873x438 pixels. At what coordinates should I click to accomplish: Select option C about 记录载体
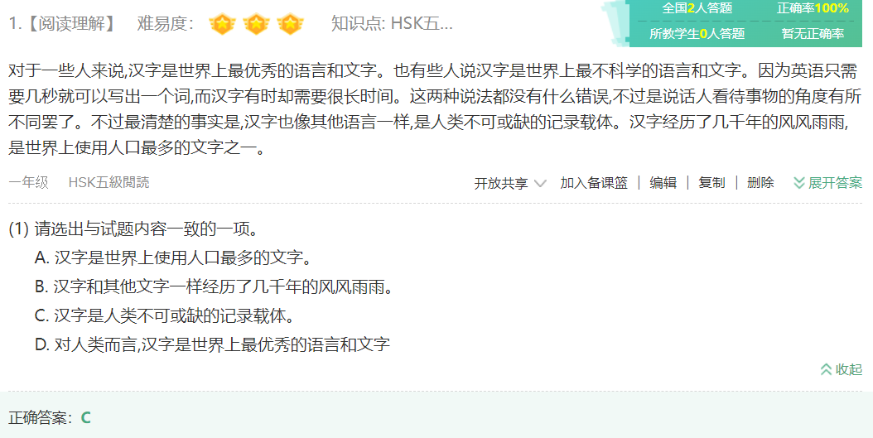(x=164, y=316)
